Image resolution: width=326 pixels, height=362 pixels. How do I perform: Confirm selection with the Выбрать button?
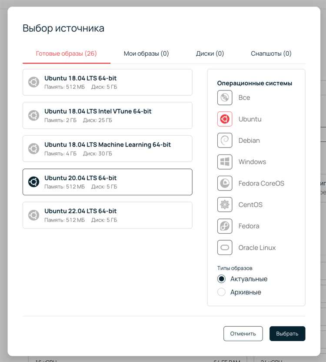point(287,334)
